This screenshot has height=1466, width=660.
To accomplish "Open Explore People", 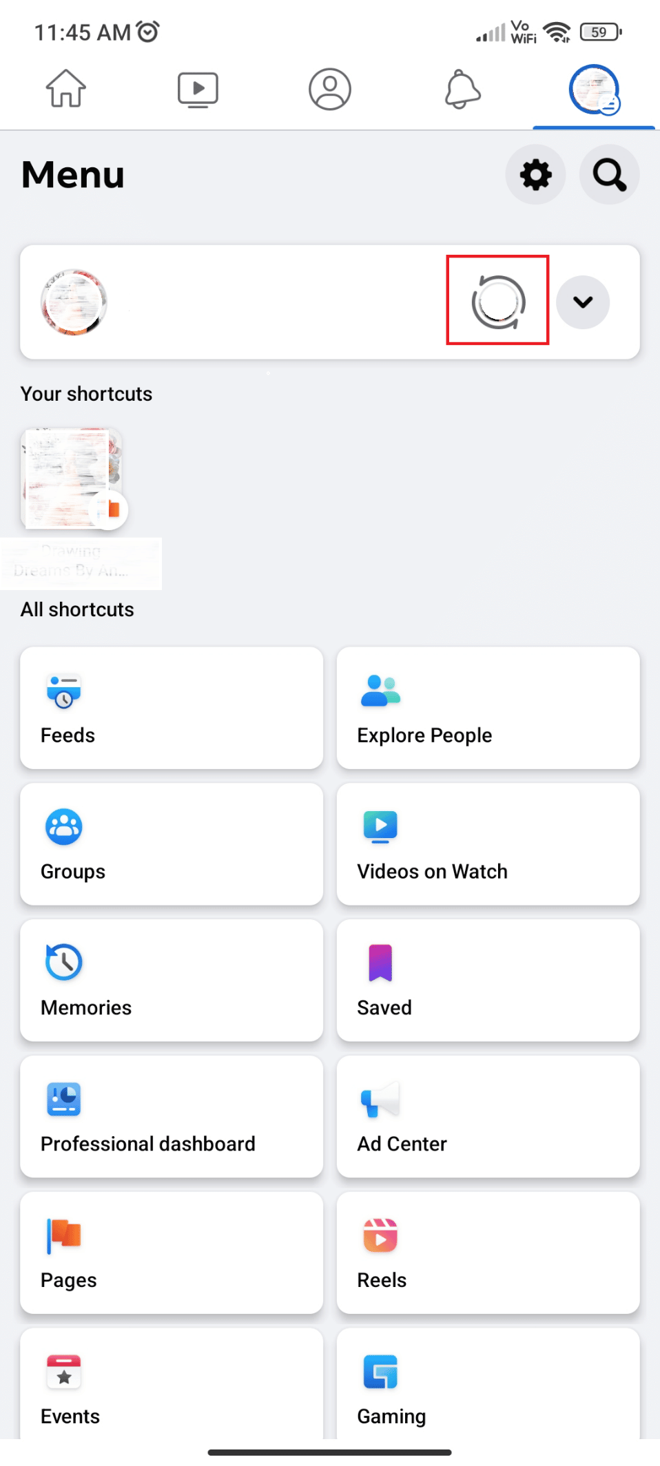I will coord(488,707).
